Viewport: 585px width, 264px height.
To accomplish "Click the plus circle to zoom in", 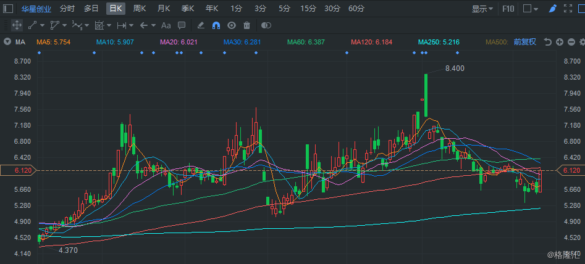I will click(559, 42).
